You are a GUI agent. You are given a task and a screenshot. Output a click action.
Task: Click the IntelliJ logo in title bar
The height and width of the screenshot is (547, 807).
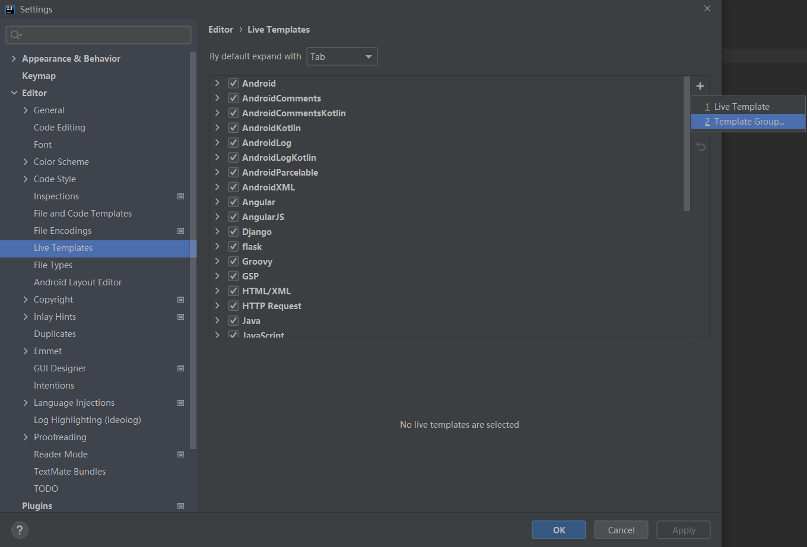pos(10,9)
